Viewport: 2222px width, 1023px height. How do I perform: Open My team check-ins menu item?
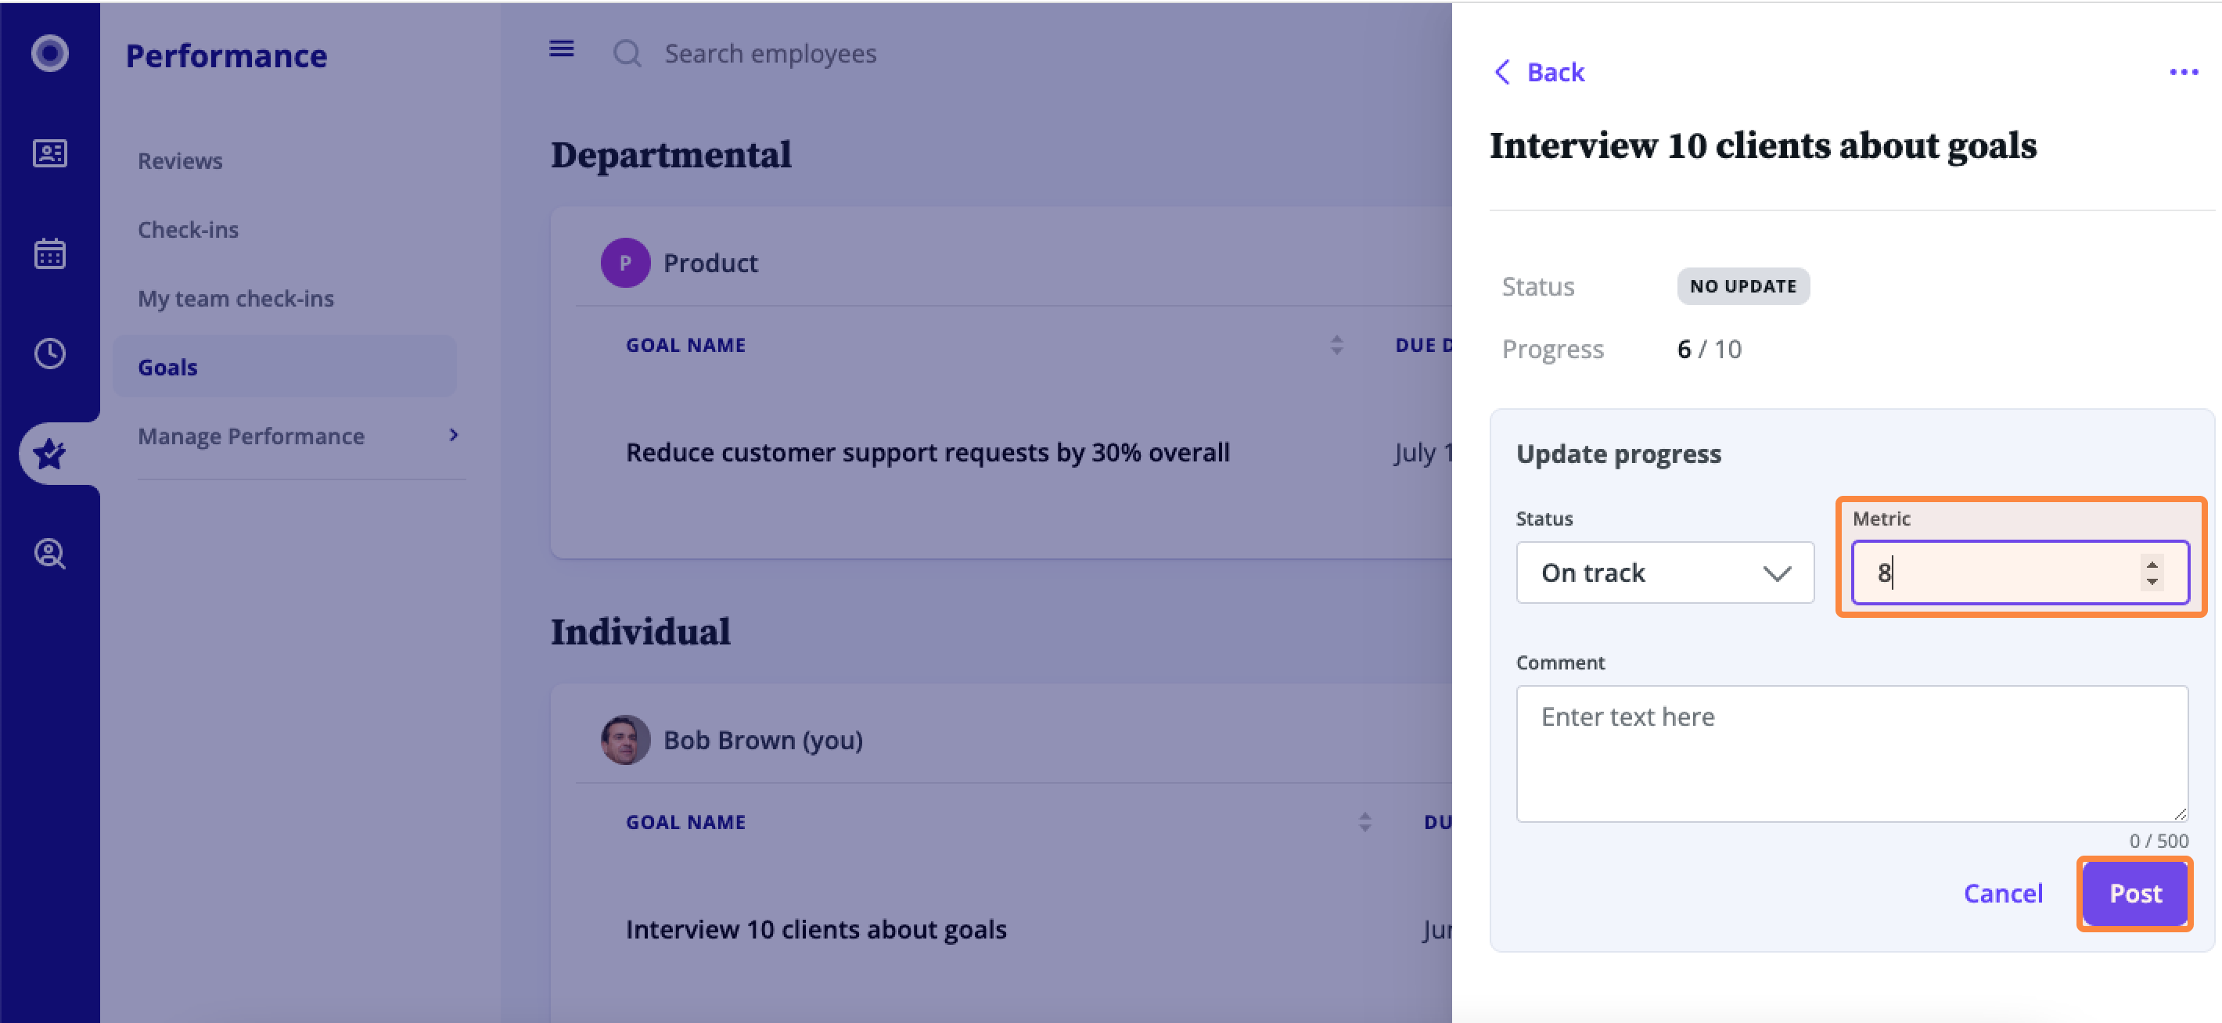tap(236, 299)
